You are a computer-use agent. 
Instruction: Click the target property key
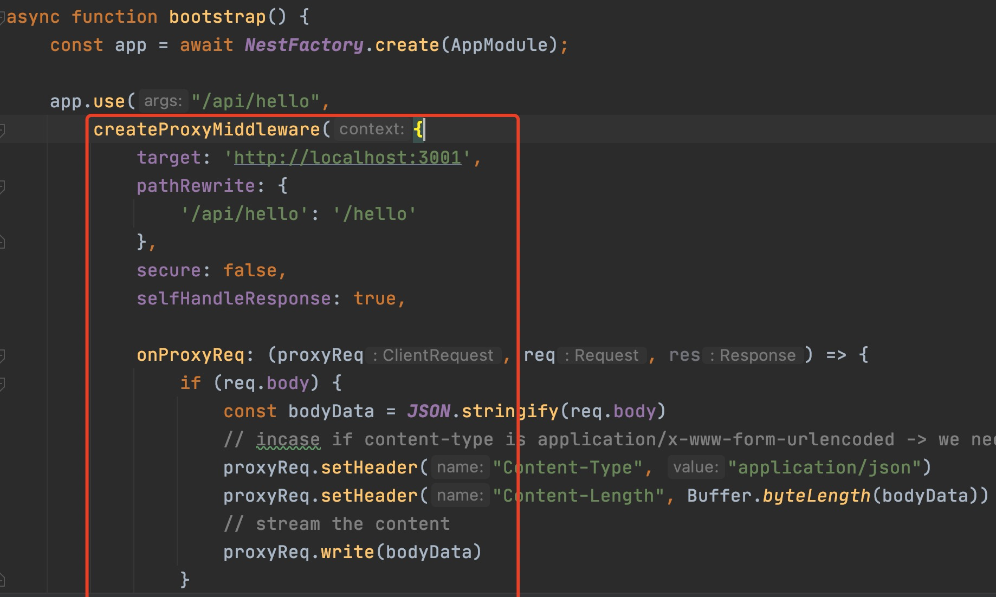[169, 158]
